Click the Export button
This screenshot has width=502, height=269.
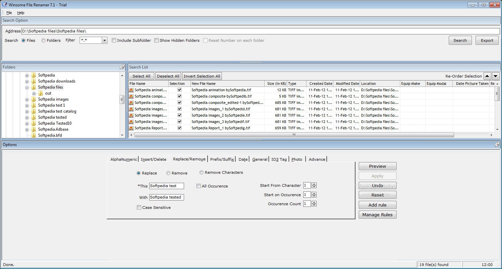point(487,40)
